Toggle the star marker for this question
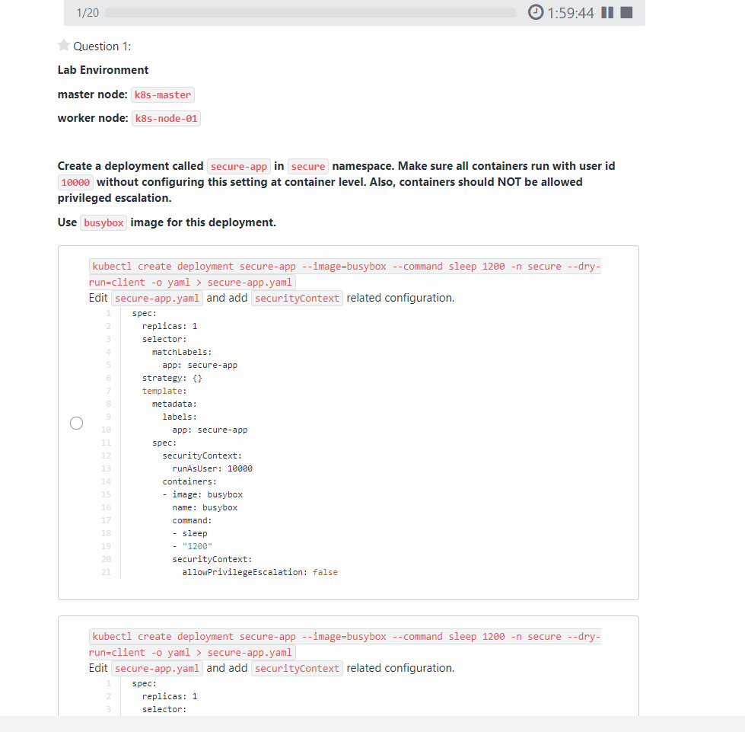The image size is (745, 732). 64,45
